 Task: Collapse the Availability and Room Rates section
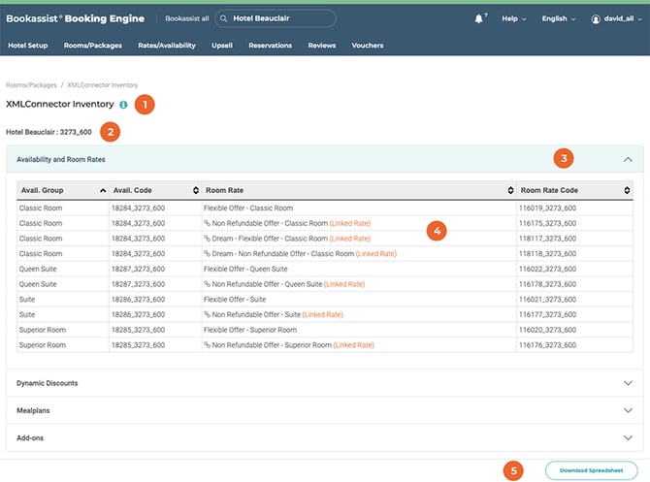pyautogui.click(x=628, y=159)
